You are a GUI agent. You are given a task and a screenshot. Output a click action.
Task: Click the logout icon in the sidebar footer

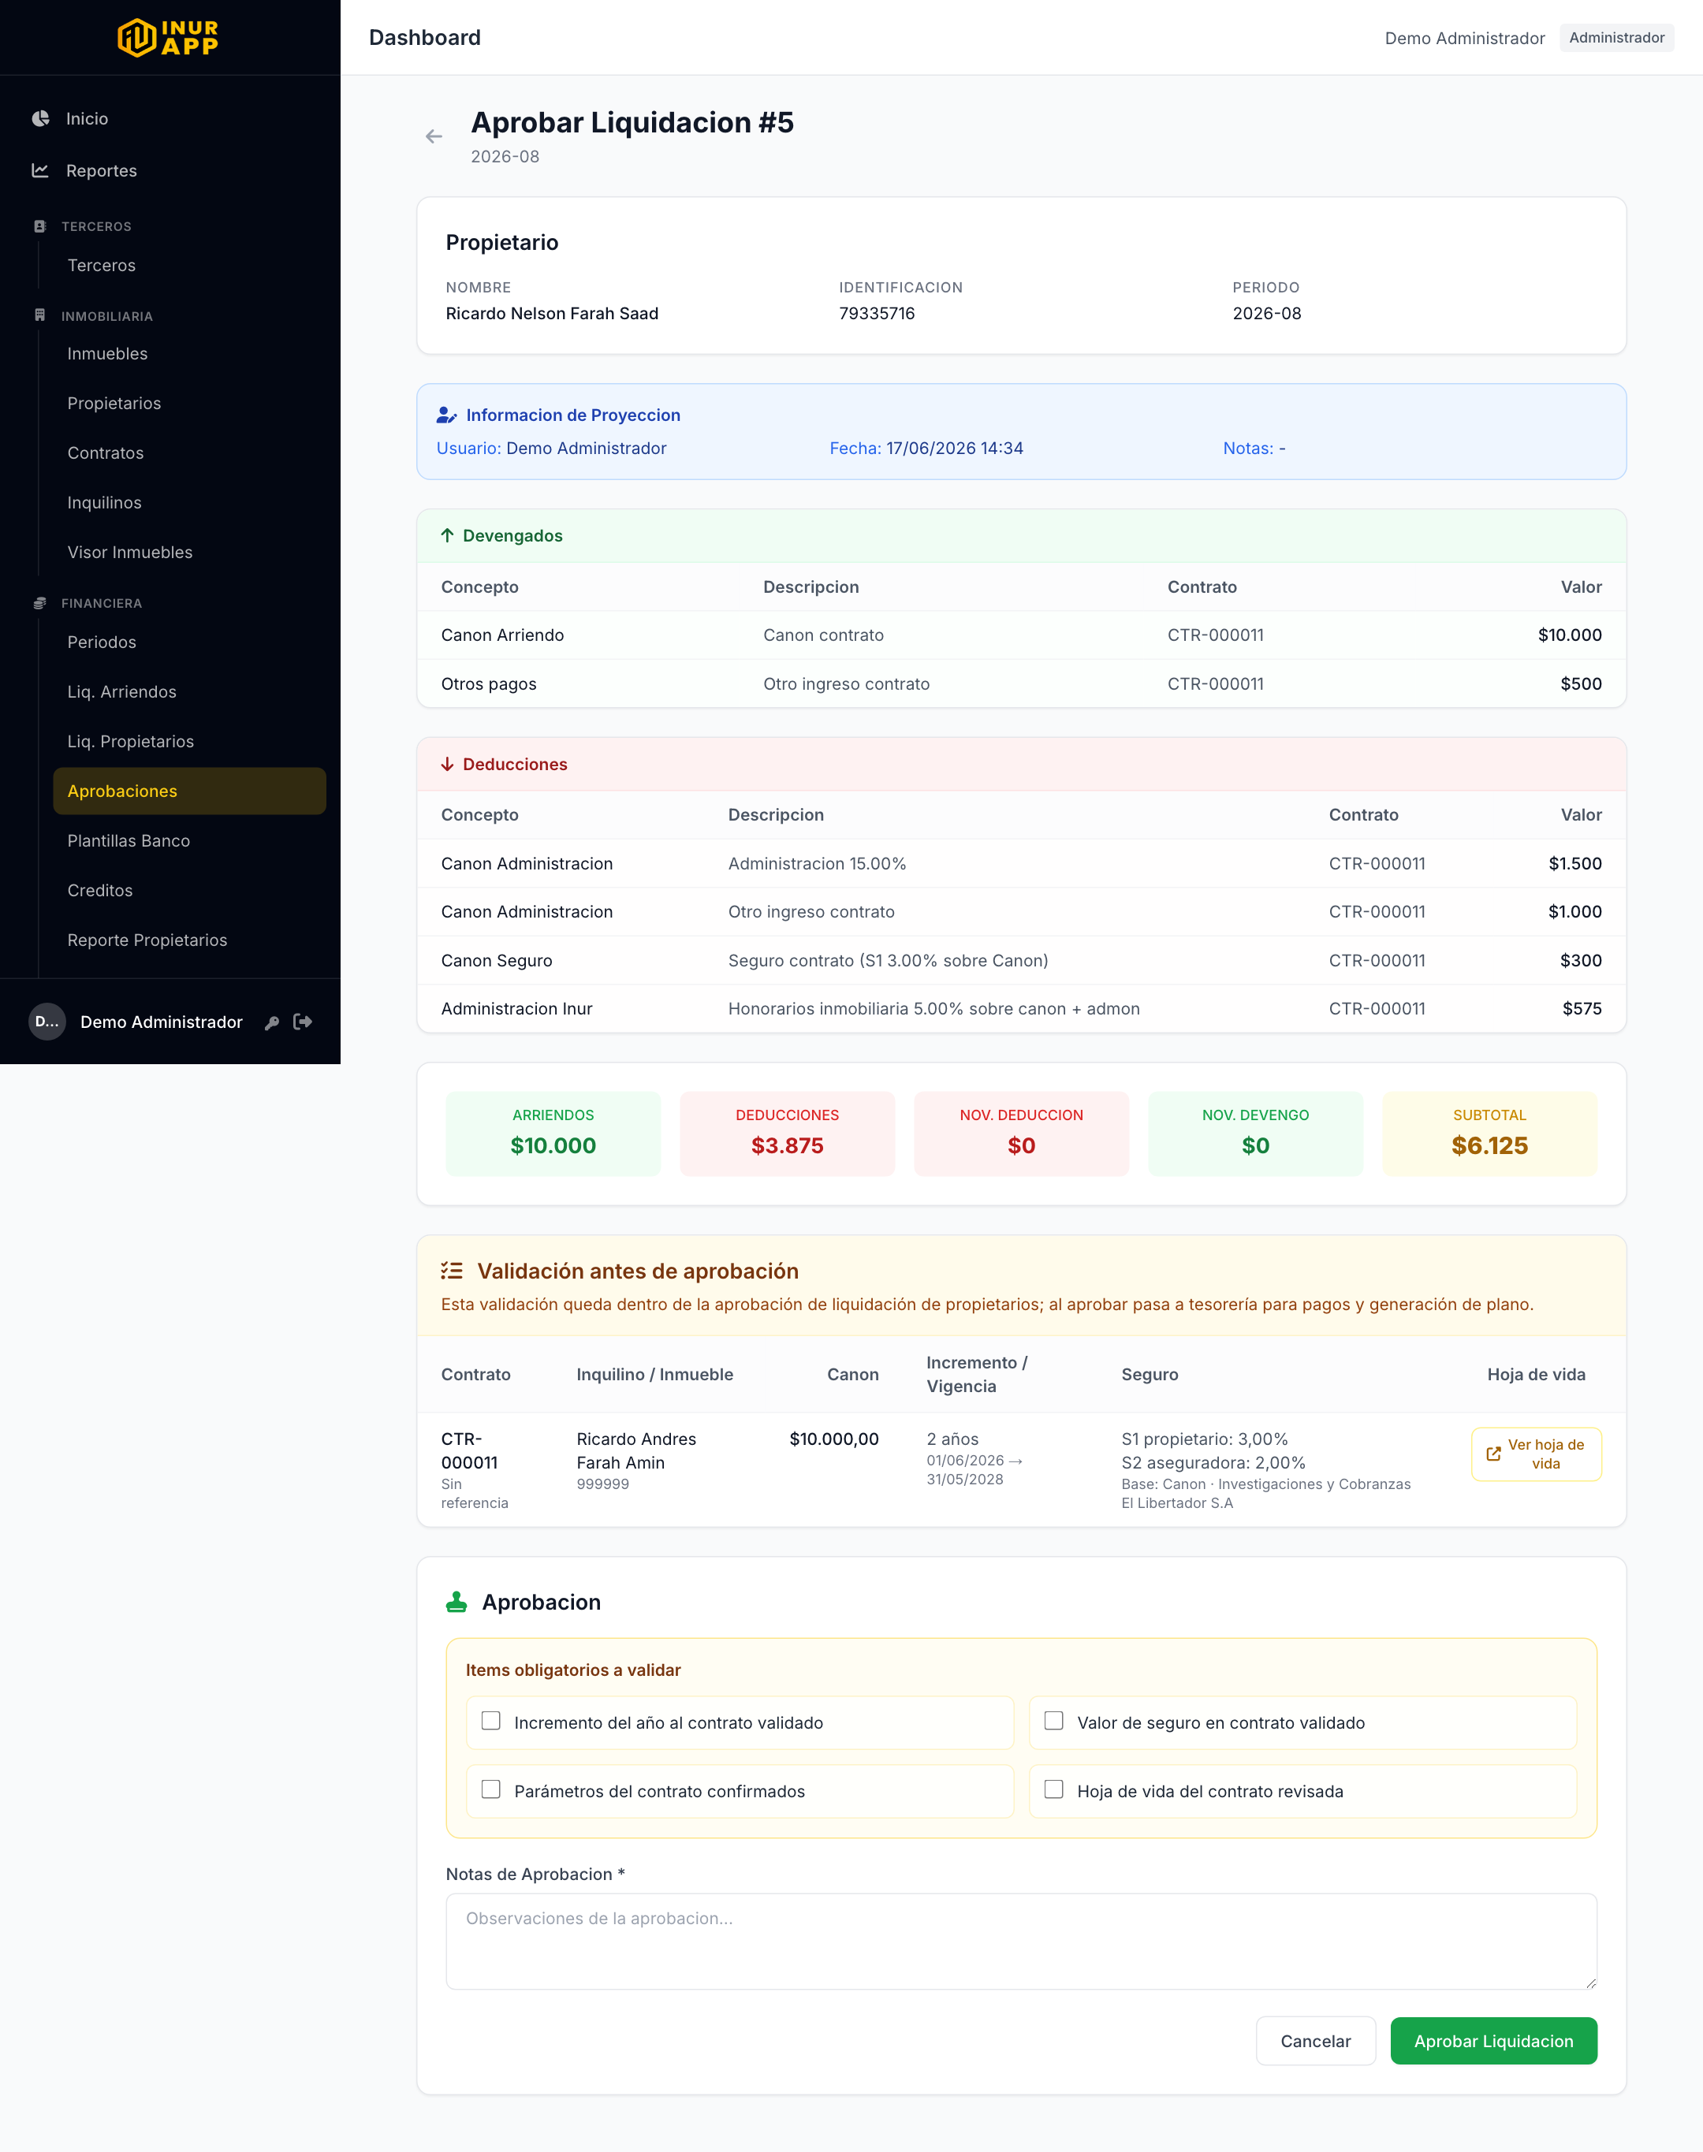303,1022
